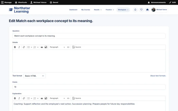Click the notifications bell icon
Viewport: 178px width, 111px height.
(x=135, y=10)
